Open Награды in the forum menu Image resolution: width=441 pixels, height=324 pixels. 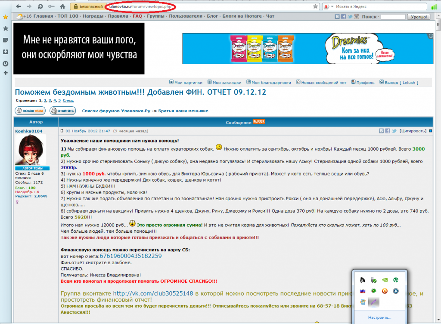(x=93, y=16)
